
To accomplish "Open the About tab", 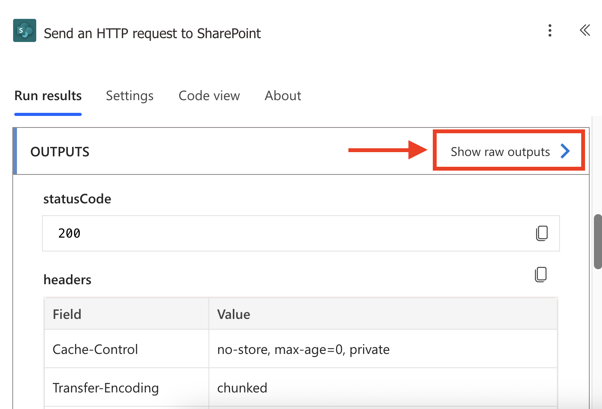I will 283,96.
